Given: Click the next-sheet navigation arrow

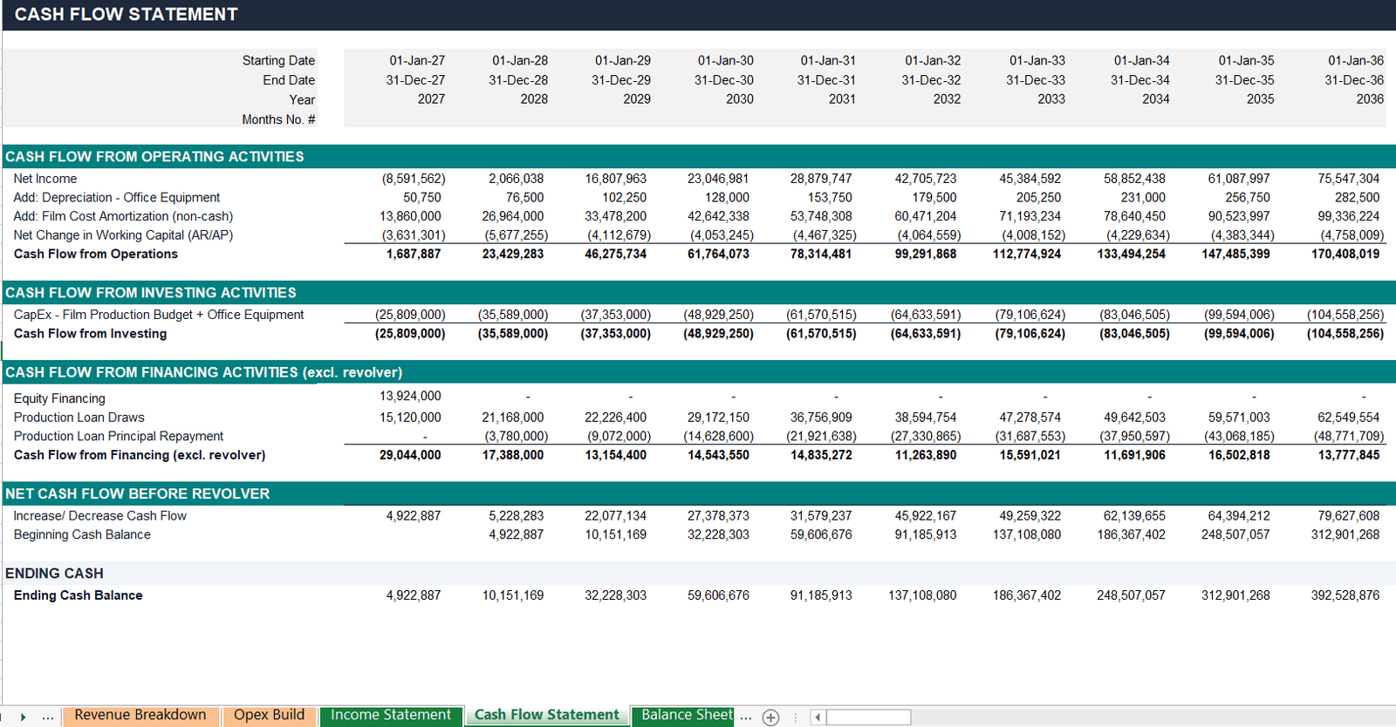Looking at the screenshot, I should tap(24, 717).
